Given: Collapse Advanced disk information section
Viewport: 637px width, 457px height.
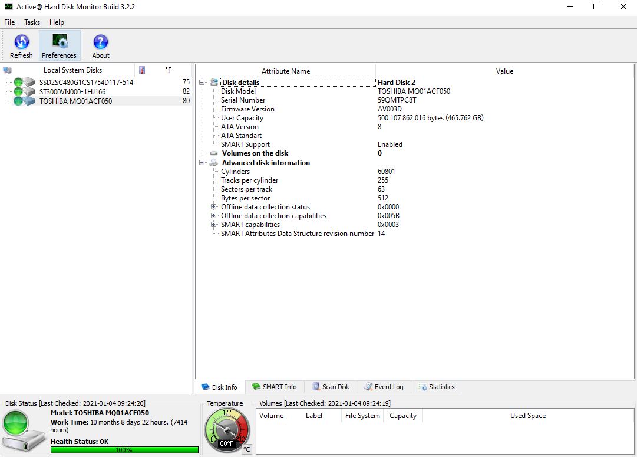Looking at the screenshot, I should pos(202,163).
